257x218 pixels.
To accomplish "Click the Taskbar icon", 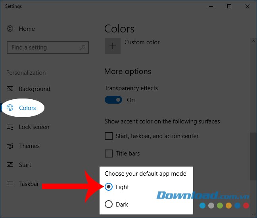I will point(10,184).
